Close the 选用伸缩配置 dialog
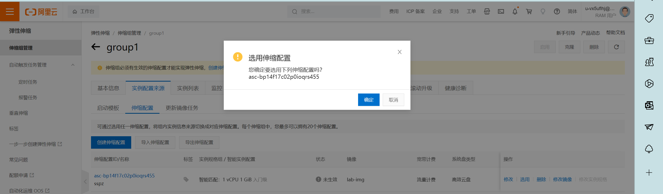This screenshot has height=194, width=663. click(400, 52)
